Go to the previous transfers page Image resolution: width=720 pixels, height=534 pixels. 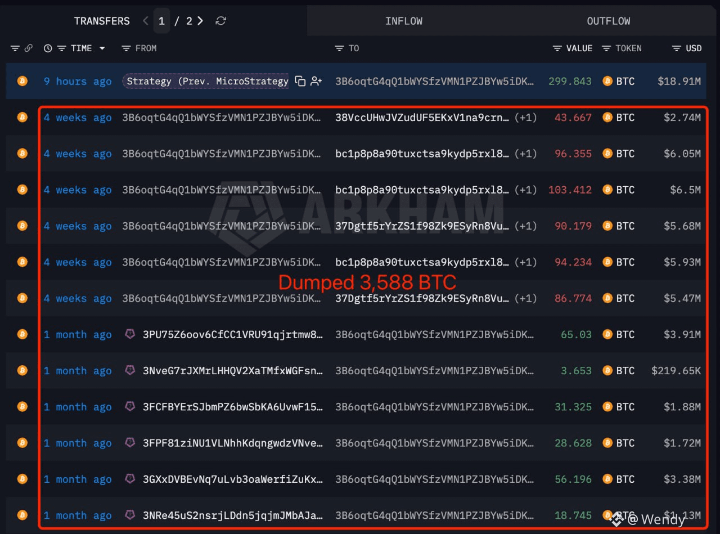[146, 21]
